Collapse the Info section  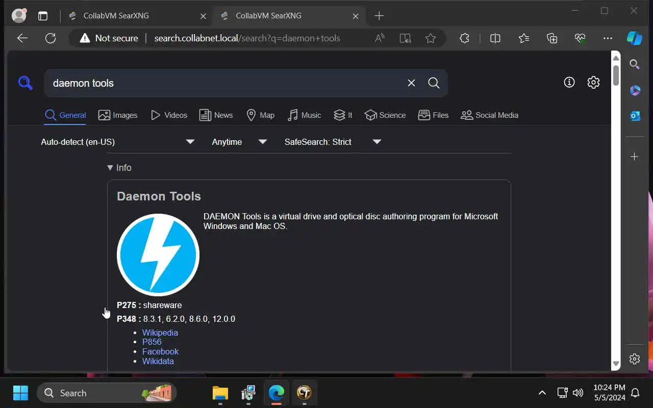pyautogui.click(x=119, y=168)
